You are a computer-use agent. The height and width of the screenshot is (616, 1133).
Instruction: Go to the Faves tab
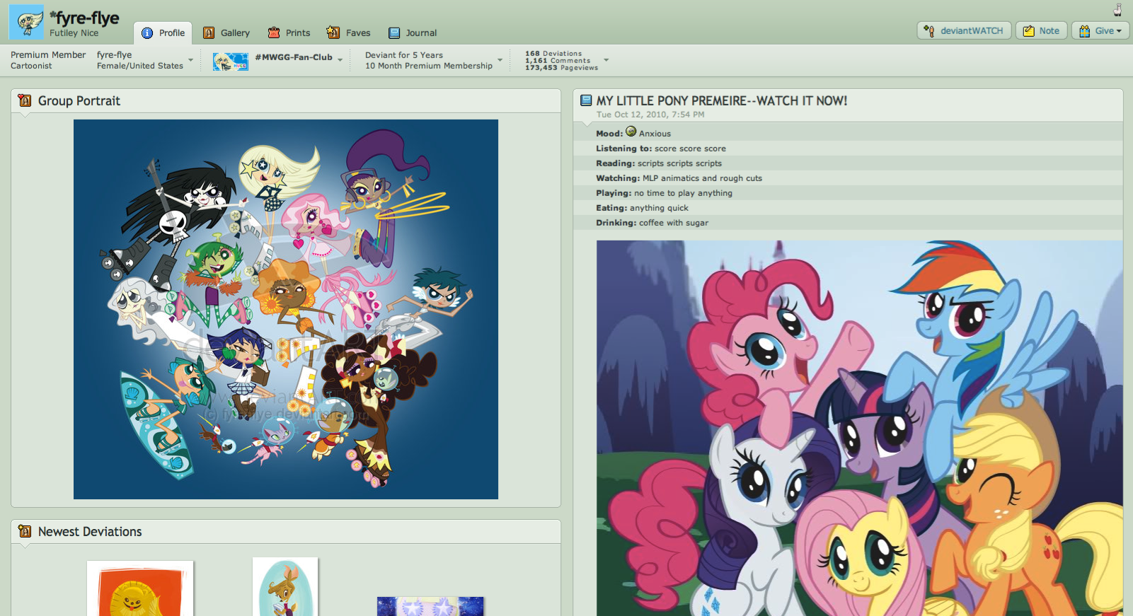pos(348,33)
